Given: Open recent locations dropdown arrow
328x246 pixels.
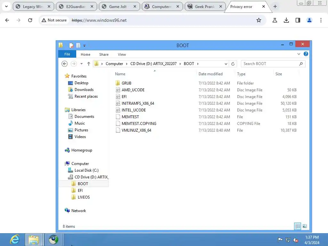Looking at the screenshot, I should pyautogui.click(x=81, y=64).
